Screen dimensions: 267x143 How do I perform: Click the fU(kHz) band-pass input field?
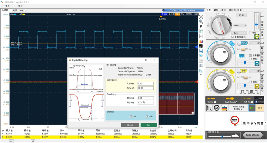pos(145,88)
